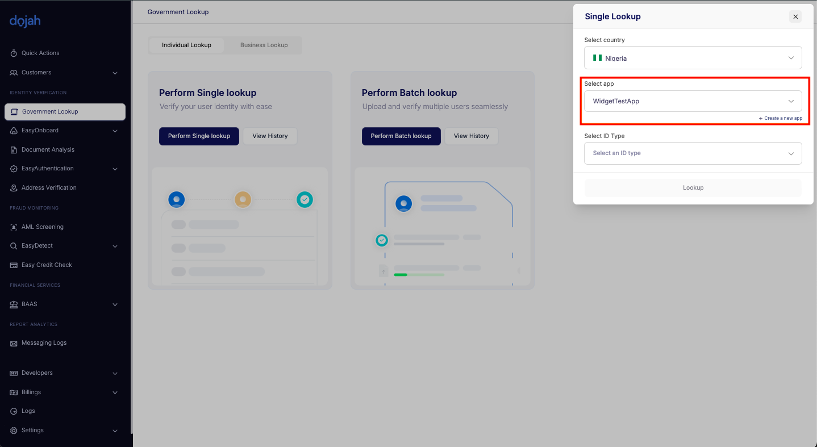Click the Address Verification pin icon
The width and height of the screenshot is (817, 447).
click(x=14, y=188)
